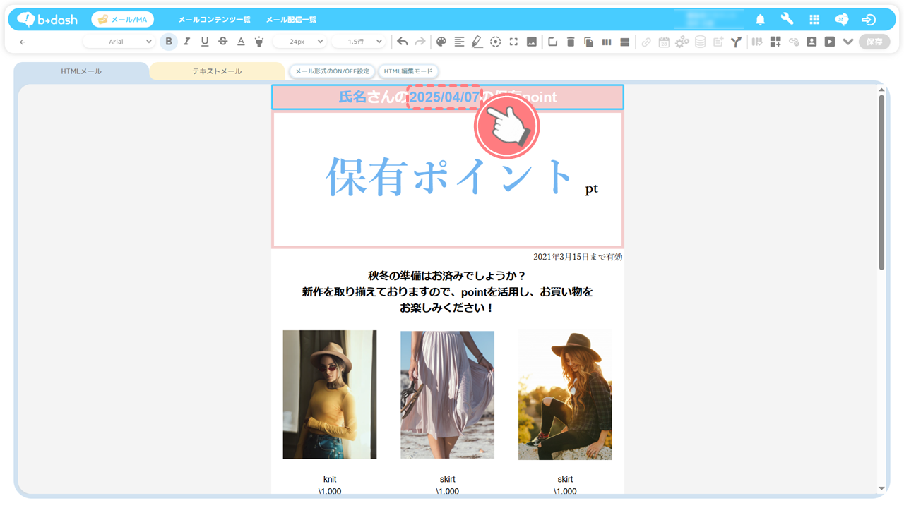The image size is (904, 508).
Task: Switch to HTMLメール tab
Action: coord(81,71)
